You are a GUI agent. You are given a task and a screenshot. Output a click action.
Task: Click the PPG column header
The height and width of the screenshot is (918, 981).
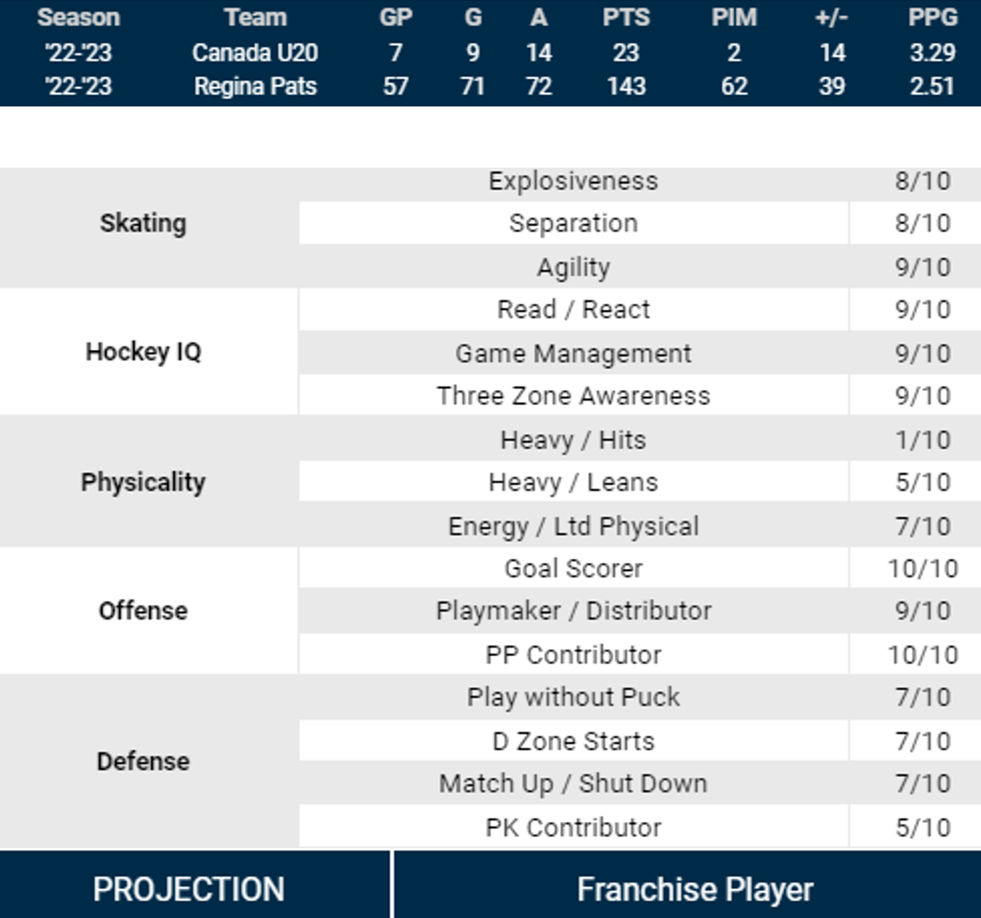tap(932, 17)
